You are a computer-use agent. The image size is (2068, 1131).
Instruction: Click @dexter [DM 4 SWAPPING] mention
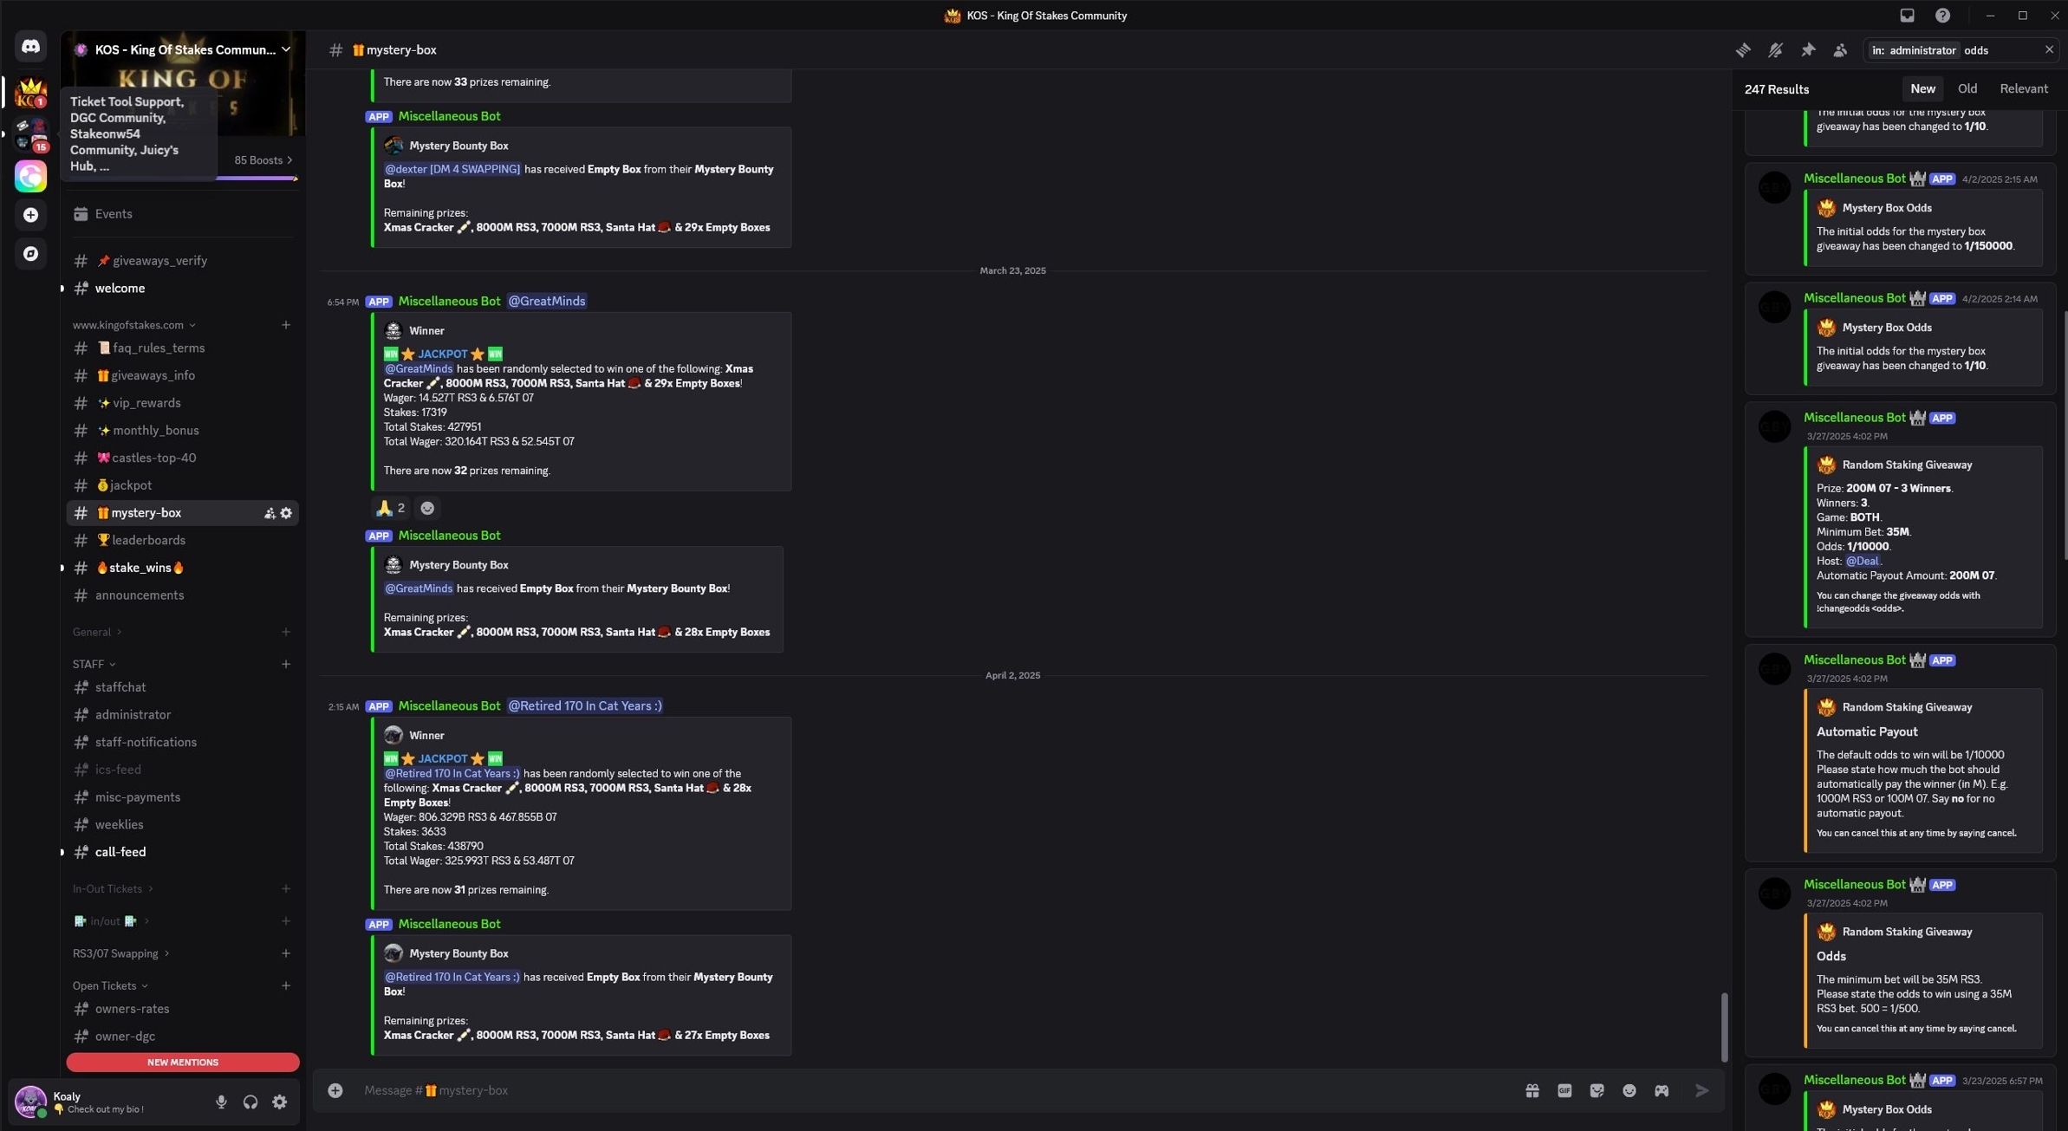coord(452,169)
